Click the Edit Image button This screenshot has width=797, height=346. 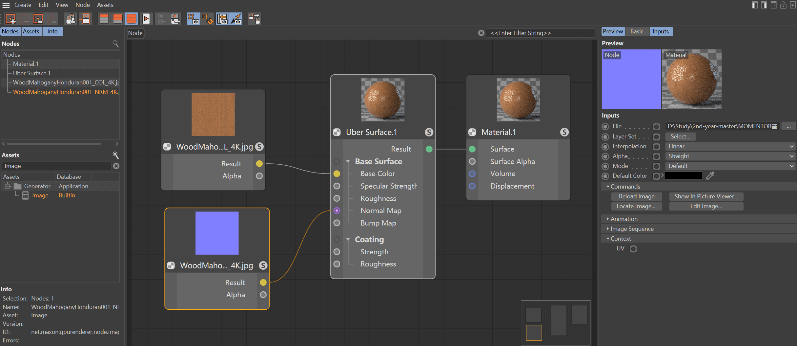[706, 206]
